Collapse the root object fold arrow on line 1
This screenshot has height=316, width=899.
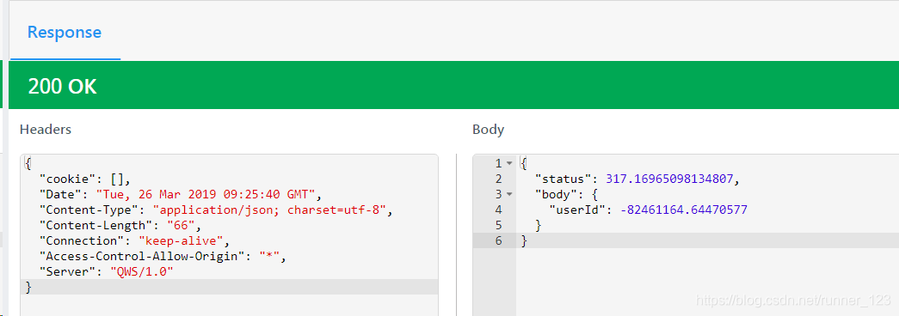tap(509, 164)
